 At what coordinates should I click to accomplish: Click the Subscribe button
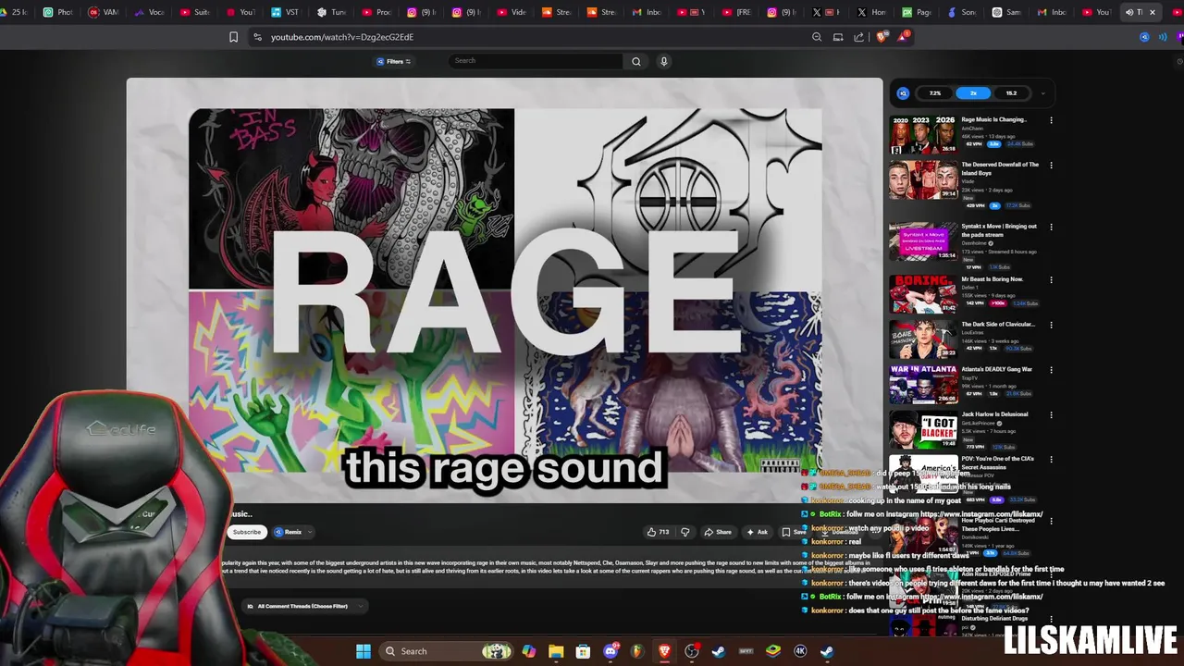247,532
